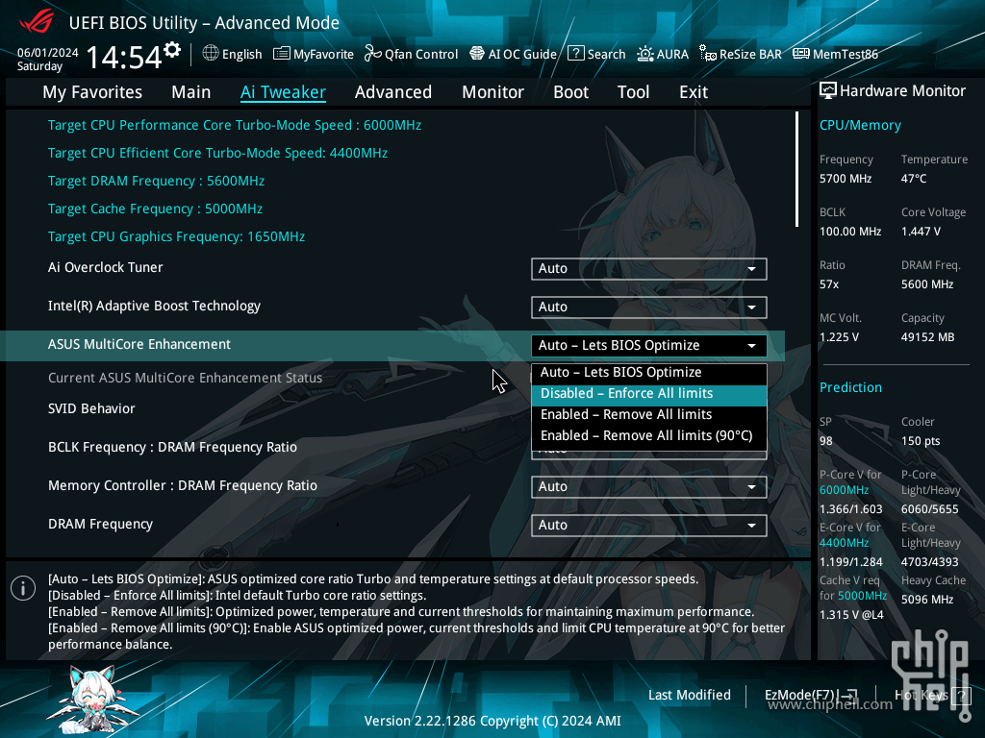Click Target Cache Frequency : 5000MHz line

pos(155,209)
